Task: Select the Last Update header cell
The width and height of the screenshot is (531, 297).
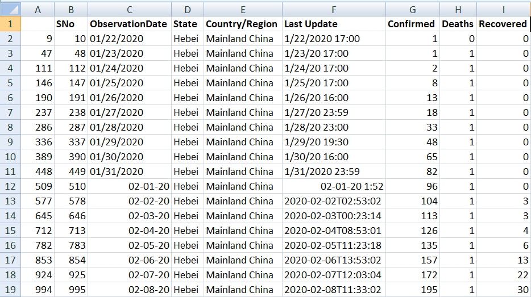Action: (x=311, y=24)
